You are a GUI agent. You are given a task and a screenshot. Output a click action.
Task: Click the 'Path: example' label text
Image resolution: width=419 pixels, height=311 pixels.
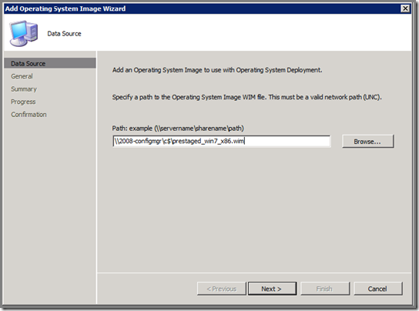(x=178, y=129)
